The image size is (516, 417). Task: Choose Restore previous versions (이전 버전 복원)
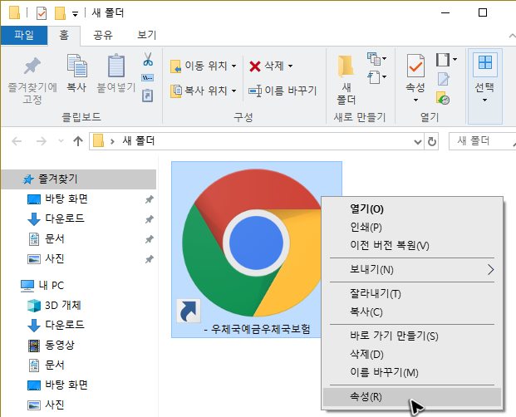click(x=412, y=246)
